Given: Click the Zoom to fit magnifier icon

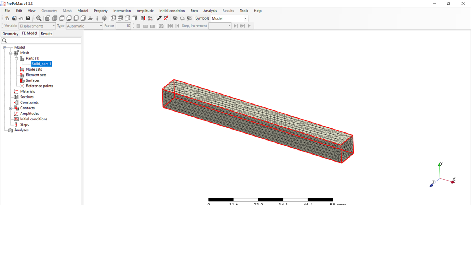Looking at the screenshot, I should 39,18.
